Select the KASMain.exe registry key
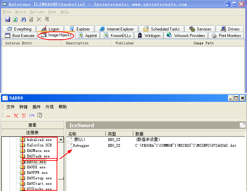Image resolution: width=247 pixels, height=191 pixels. (x=38, y=151)
